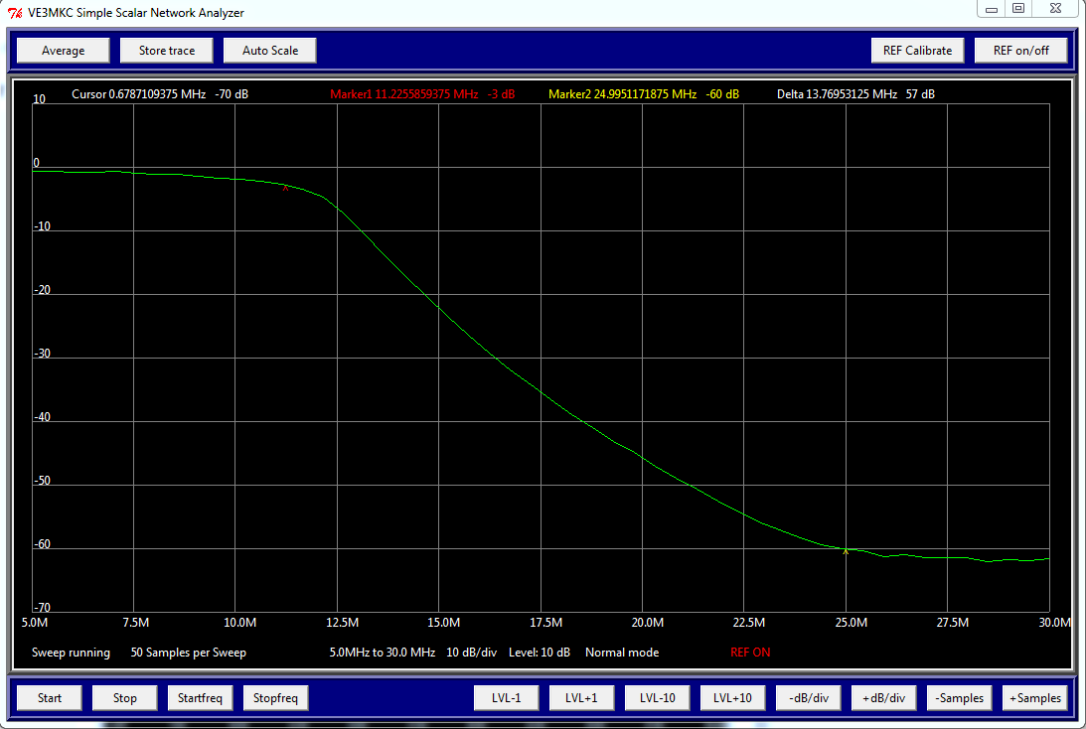Image resolution: width=1086 pixels, height=729 pixels.
Task: Click the Tk feather icon in the title bar
Action: coord(13,12)
